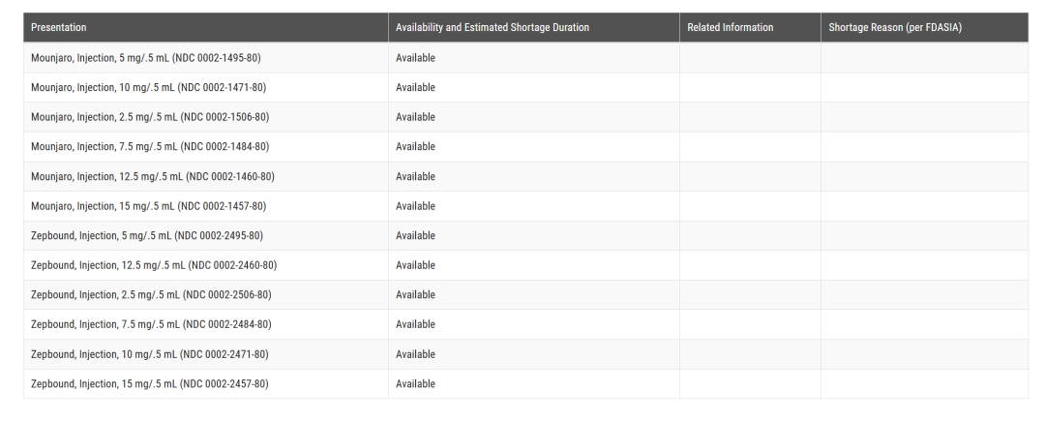The height and width of the screenshot is (421, 1045).
Task: Click Available status for Mounjaro 15 mg
Action: [x=415, y=206]
